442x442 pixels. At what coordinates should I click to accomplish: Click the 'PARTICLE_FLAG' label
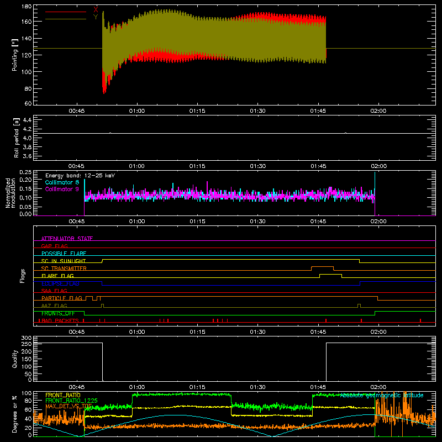[62, 298]
